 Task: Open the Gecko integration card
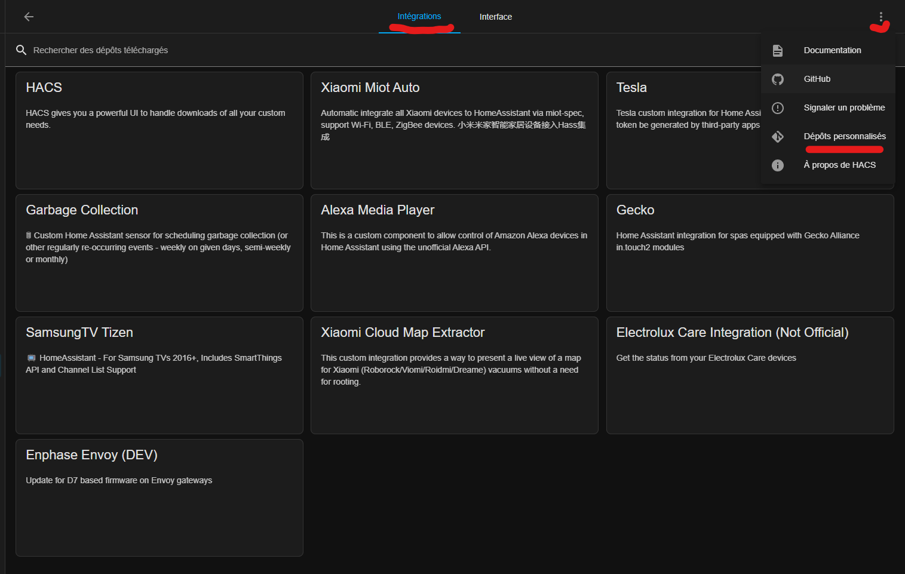[750, 253]
